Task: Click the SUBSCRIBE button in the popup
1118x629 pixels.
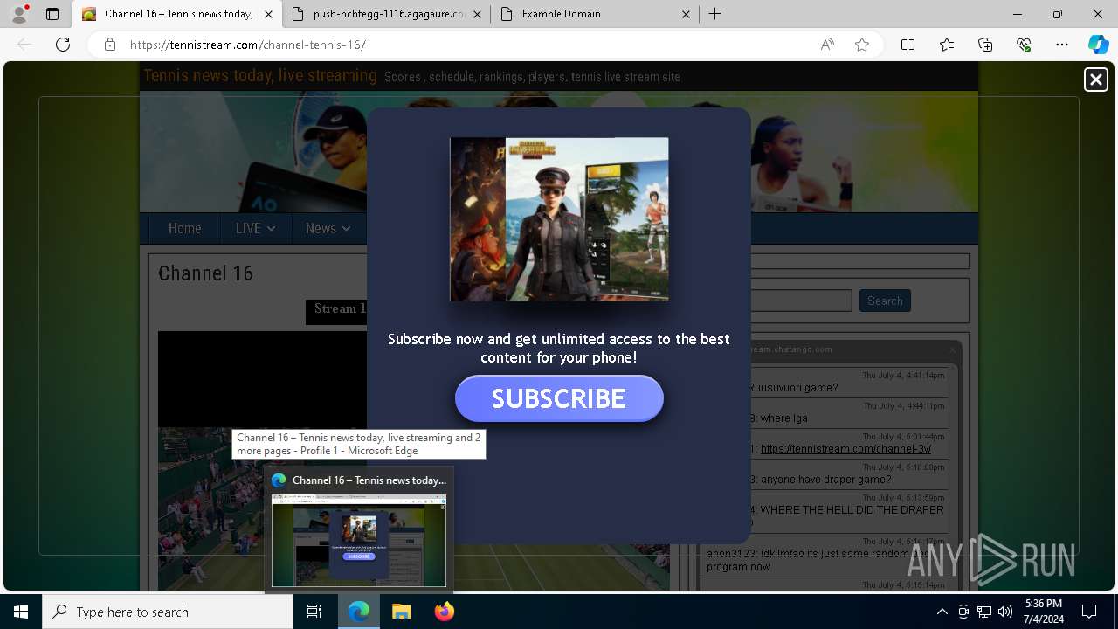Action: (x=559, y=398)
